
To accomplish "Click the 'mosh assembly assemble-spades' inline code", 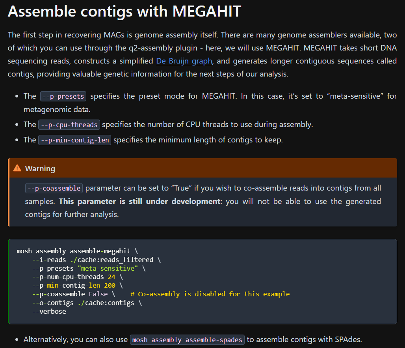I will (187, 340).
